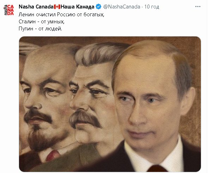Image resolution: width=209 pixels, height=173 pixels.
Task: Click the red "CANADA" lettering in the avatar
Action: click(x=11, y=10)
